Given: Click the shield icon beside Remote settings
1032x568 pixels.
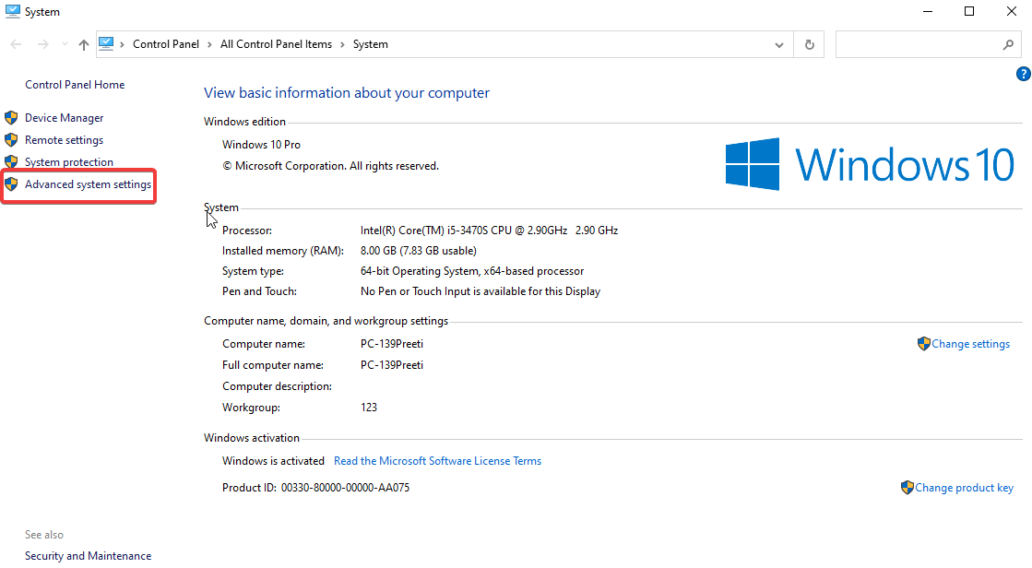Looking at the screenshot, I should [11, 139].
